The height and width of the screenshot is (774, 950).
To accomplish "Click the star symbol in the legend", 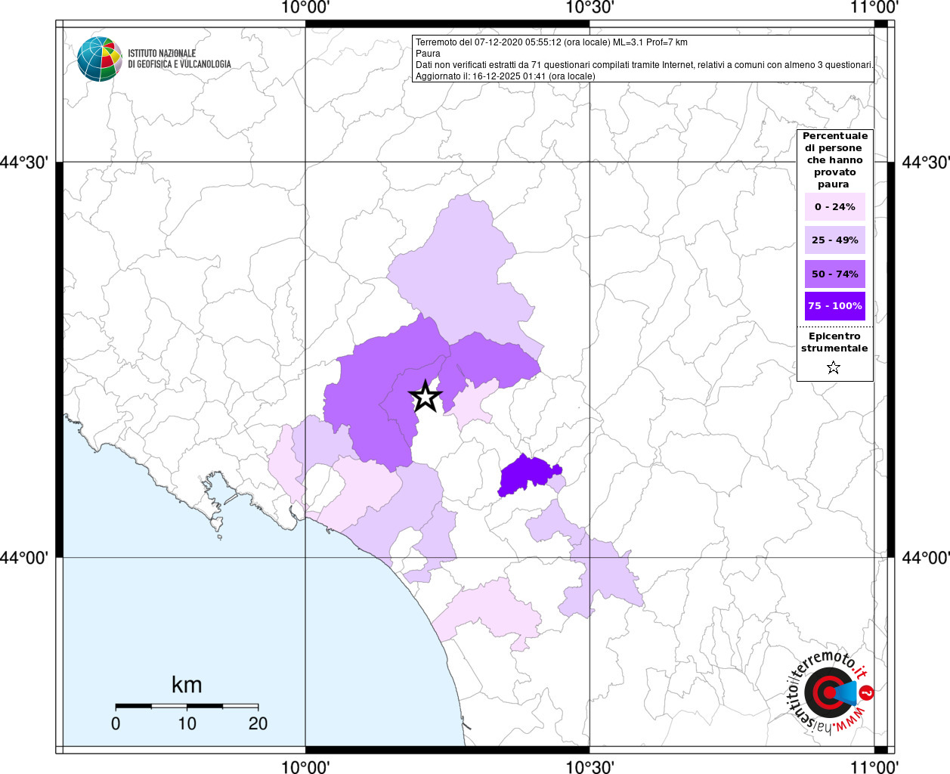I will [834, 367].
